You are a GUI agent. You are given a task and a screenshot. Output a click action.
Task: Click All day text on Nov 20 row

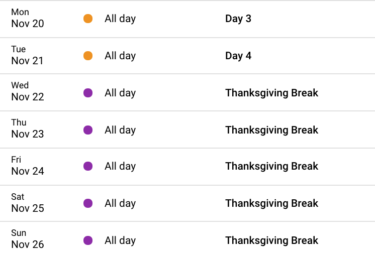click(120, 19)
